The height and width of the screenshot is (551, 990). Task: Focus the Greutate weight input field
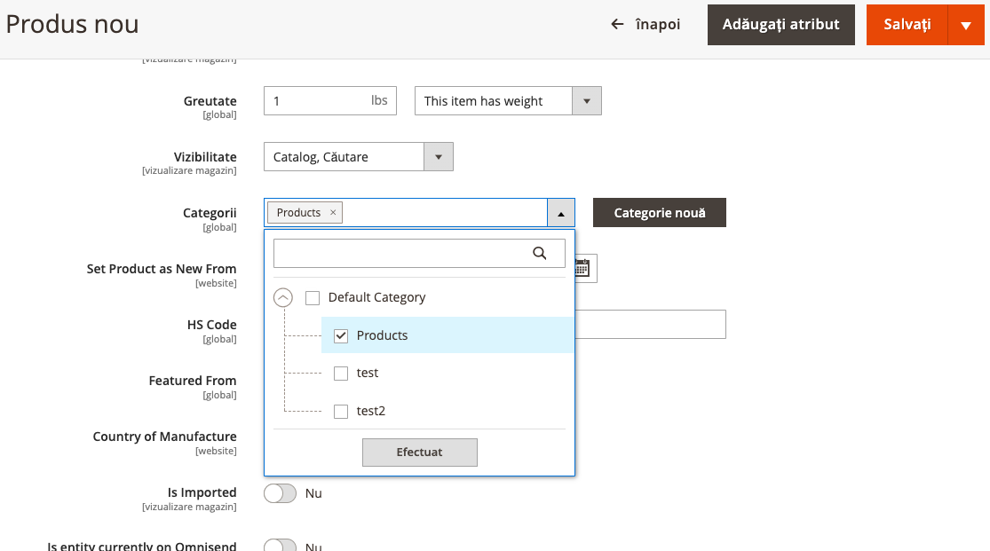(330, 101)
